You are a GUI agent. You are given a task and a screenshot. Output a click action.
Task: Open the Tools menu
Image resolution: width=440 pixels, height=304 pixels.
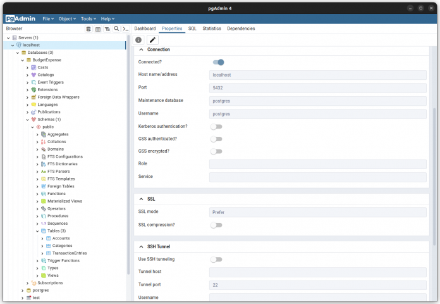tap(88, 19)
